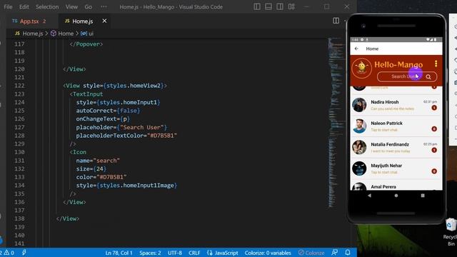This screenshot has width=457, height=257.
Task: Tap Android back navigation button
Action: click(x=370, y=196)
